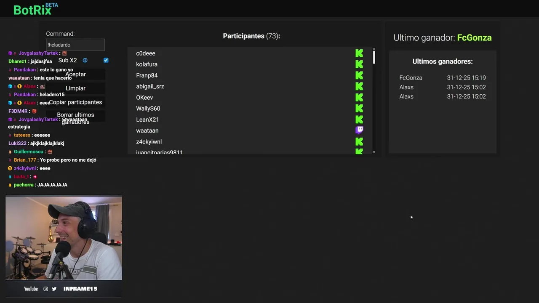Focus the Command input field

tap(75, 45)
